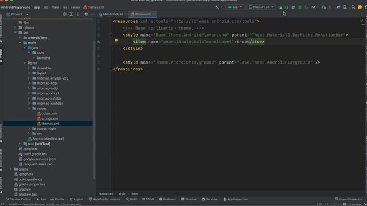Open the arrow beside the Profile icon
The width and height of the screenshot is (367, 206).
tap(318, 7)
